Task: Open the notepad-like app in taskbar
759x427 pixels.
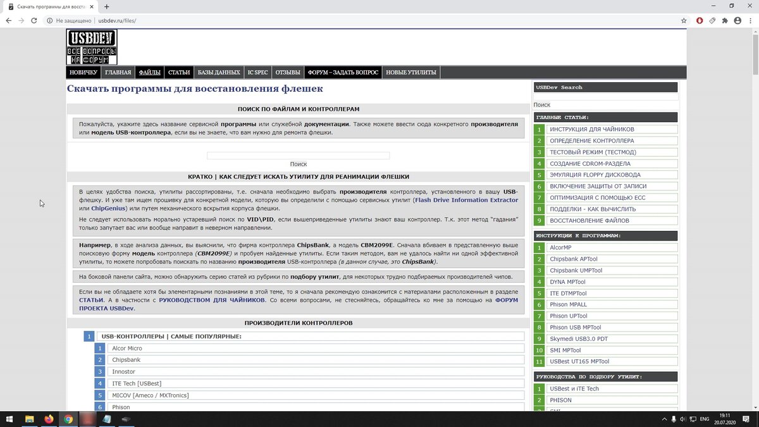Action: [x=106, y=419]
